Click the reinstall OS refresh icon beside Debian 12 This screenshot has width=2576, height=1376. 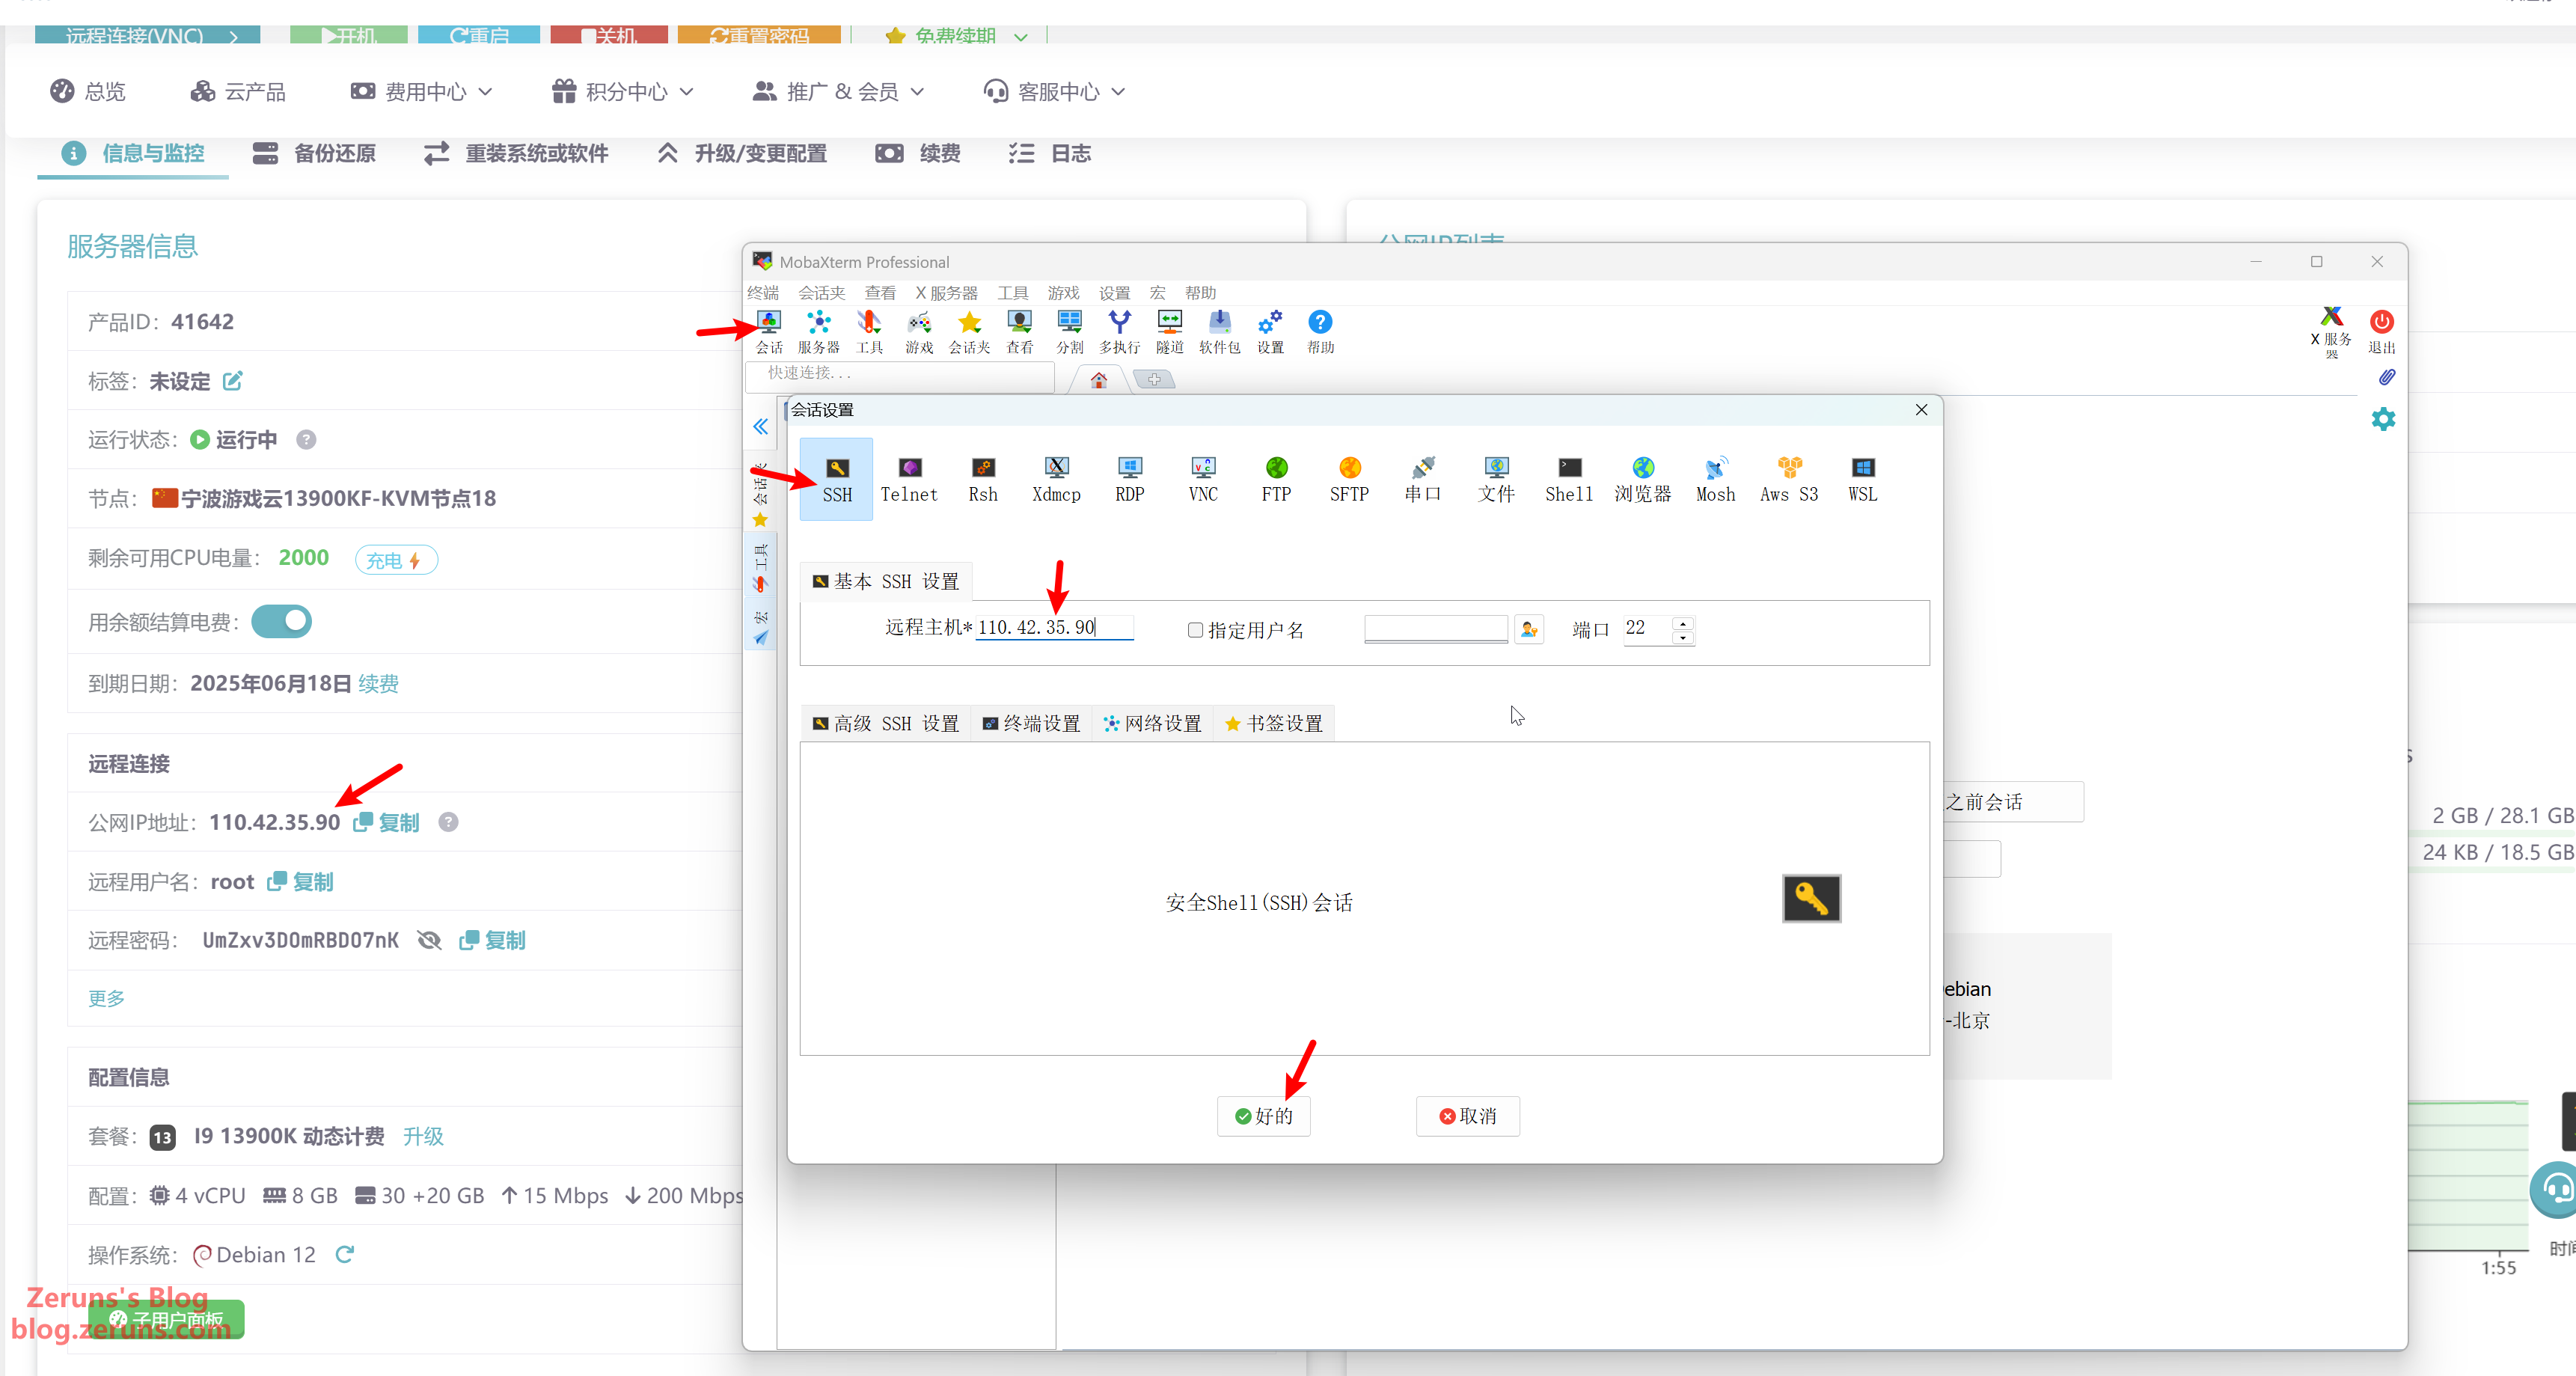click(345, 1255)
